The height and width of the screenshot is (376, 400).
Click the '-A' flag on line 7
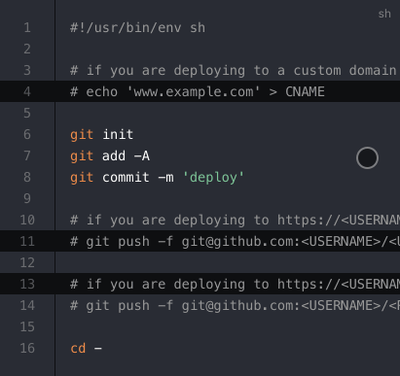coord(142,156)
